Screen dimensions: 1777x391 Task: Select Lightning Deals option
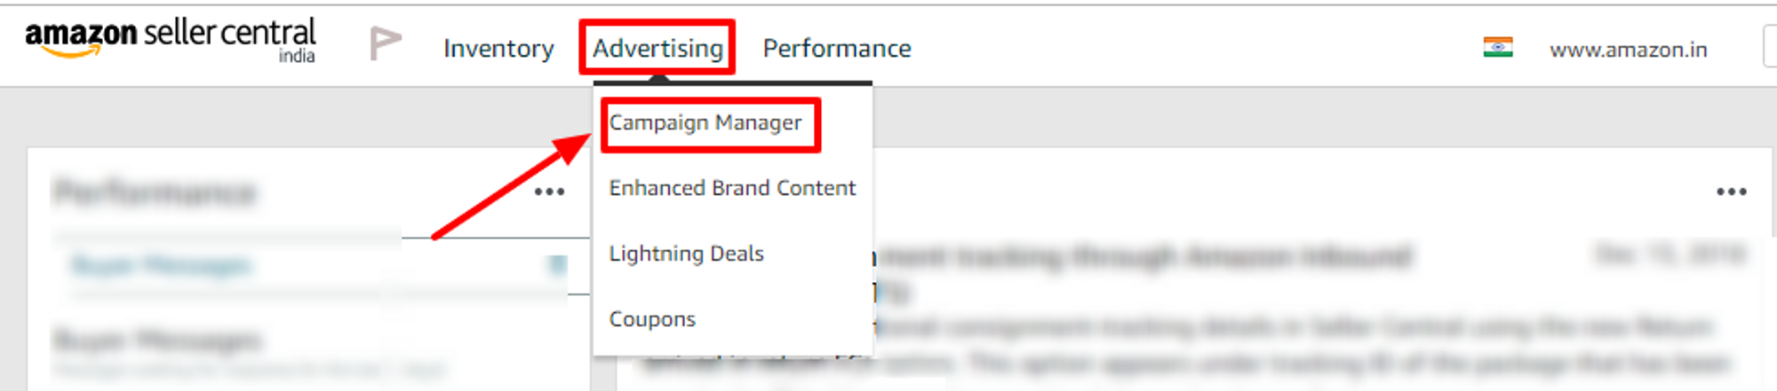point(686,254)
